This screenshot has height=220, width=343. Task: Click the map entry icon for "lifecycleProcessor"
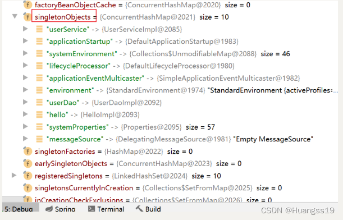pos(39,66)
